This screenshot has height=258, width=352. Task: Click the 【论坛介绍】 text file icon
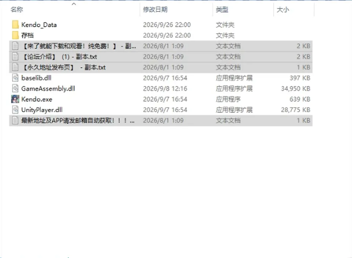15,56
